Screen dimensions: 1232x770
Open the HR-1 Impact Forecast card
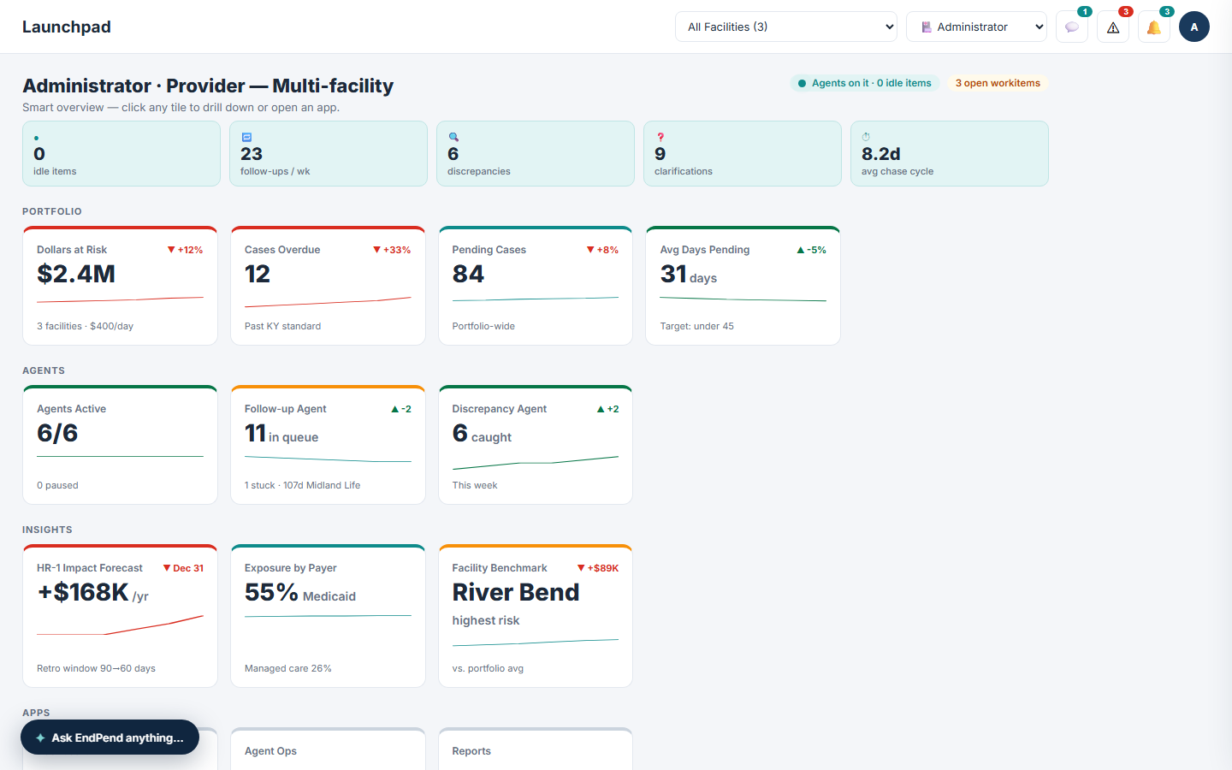(x=121, y=616)
